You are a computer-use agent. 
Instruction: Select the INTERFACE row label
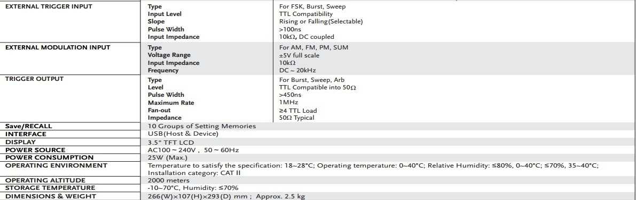coord(26,134)
